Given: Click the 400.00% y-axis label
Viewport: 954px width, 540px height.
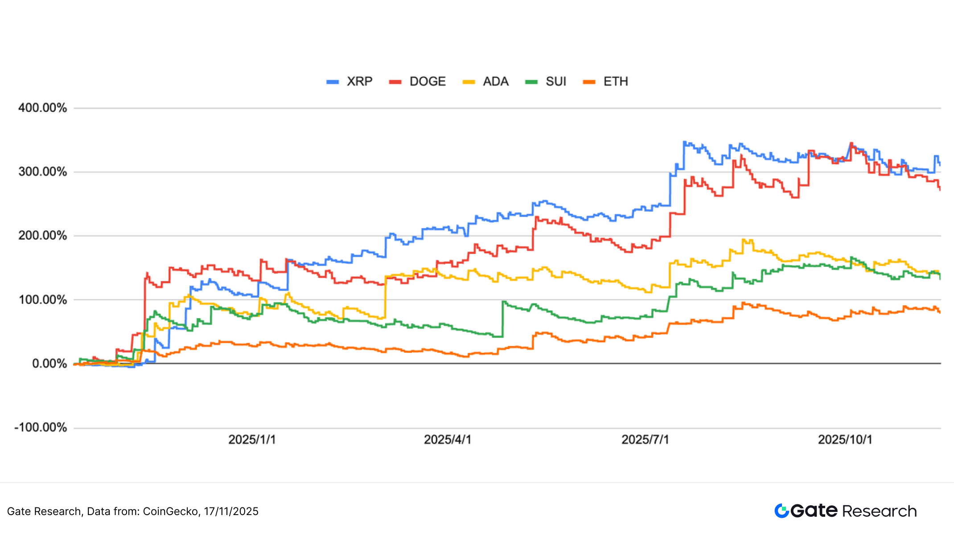Looking at the screenshot, I should [x=42, y=108].
